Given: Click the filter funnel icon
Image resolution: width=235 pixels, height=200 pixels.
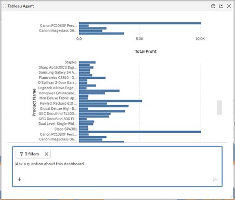Looking at the screenshot, I should click(x=21, y=154).
